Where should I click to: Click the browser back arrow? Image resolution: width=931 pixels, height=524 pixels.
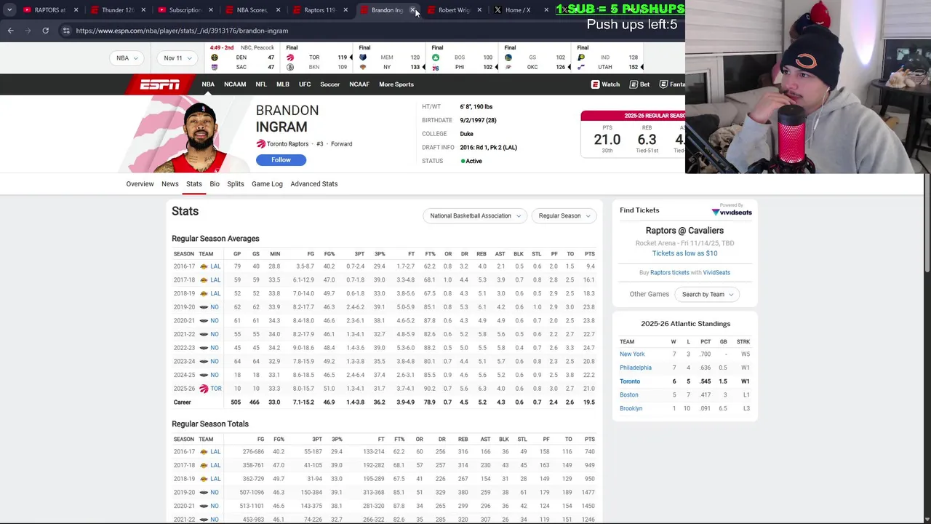10,31
